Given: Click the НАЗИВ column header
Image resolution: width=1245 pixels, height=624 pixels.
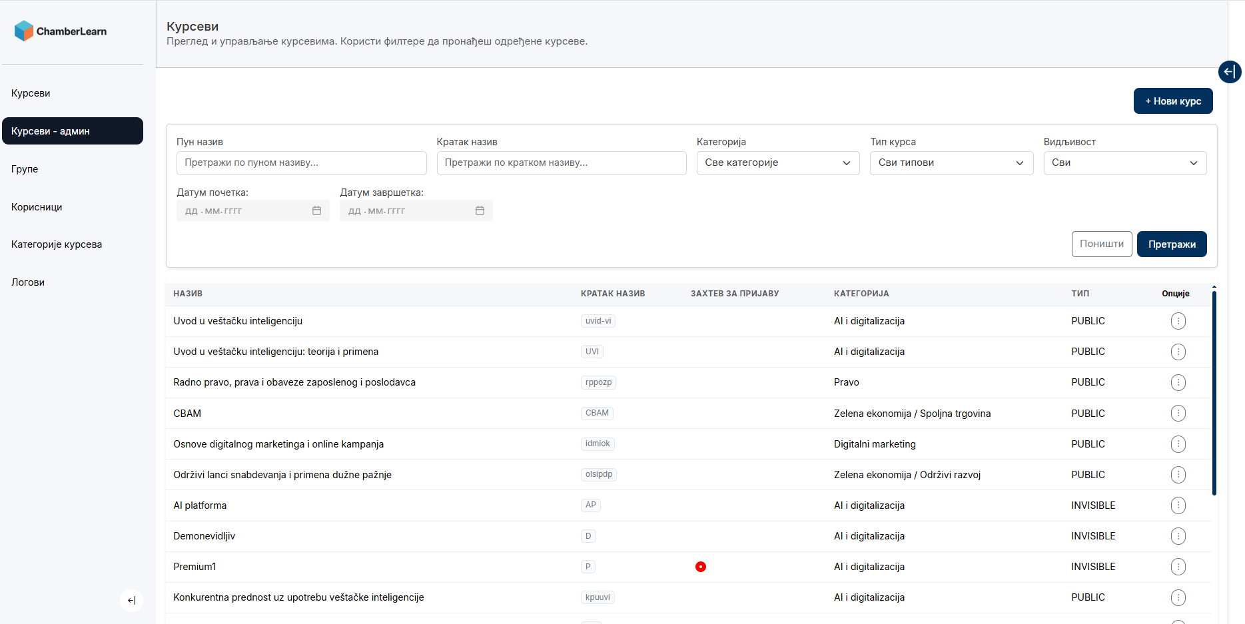Looking at the screenshot, I should coord(188,294).
